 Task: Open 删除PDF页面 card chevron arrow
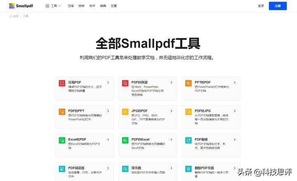(235, 168)
